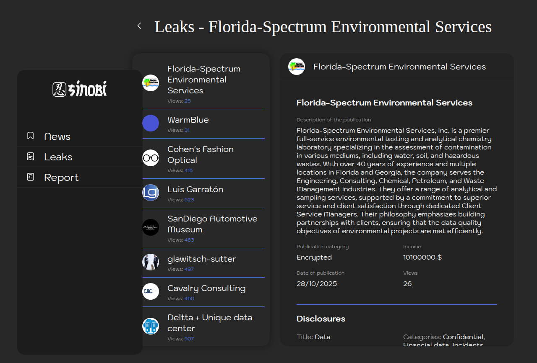Click the WarmBlue blue circle avatar

(x=151, y=123)
